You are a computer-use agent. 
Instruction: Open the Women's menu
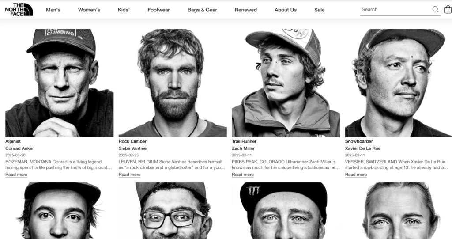click(x=89, y=10)
